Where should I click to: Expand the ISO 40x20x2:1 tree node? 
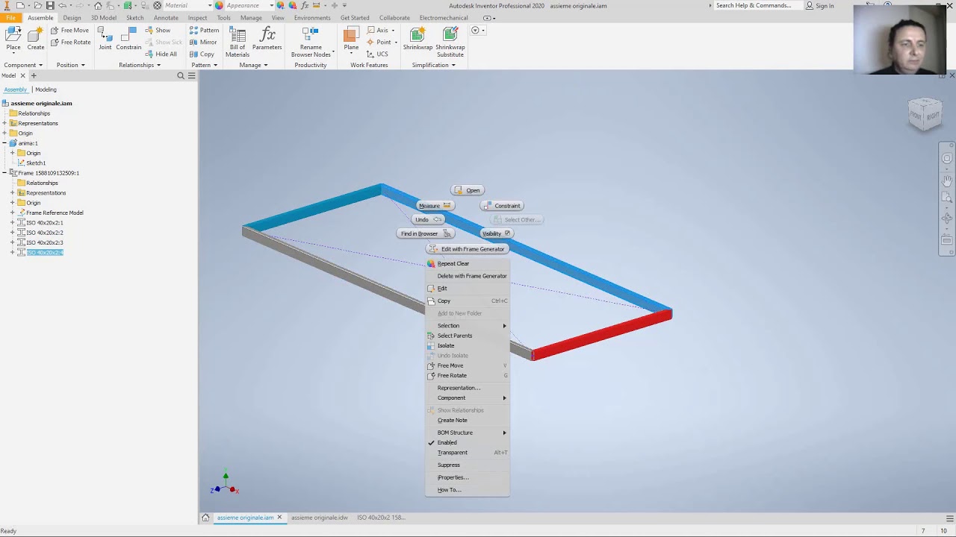click(x=12, y=222)
